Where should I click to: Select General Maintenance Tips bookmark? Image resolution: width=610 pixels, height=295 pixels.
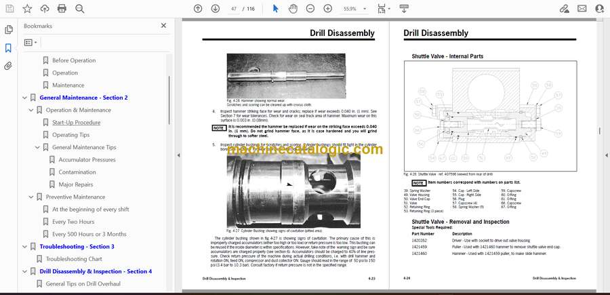point(84,148)
